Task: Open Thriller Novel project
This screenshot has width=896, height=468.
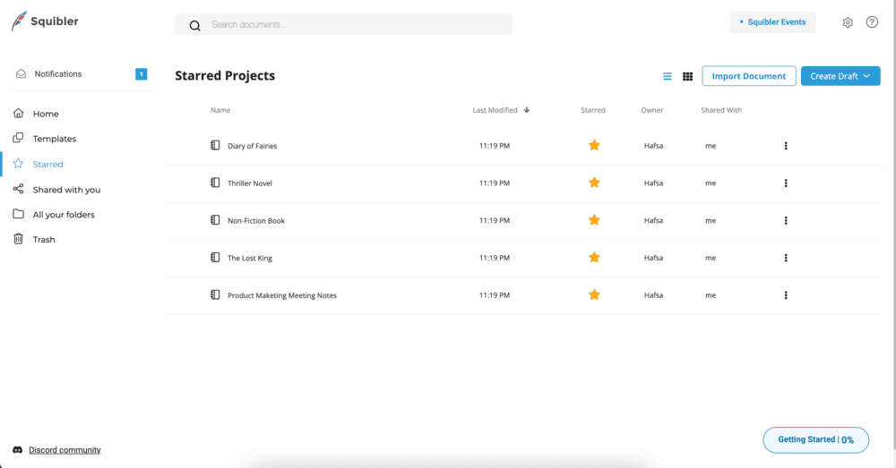Action: click(250, 183)
